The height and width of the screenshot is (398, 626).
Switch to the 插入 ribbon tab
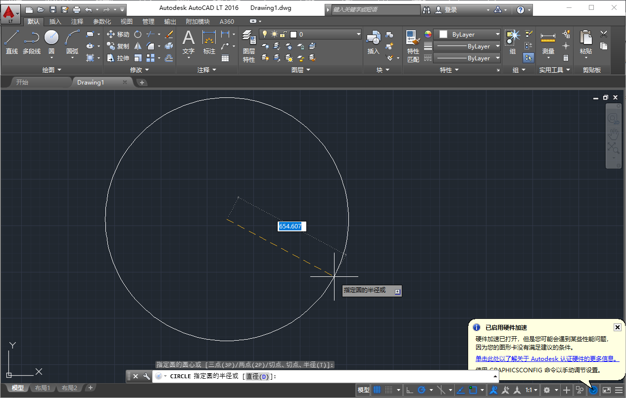[55, 21]
